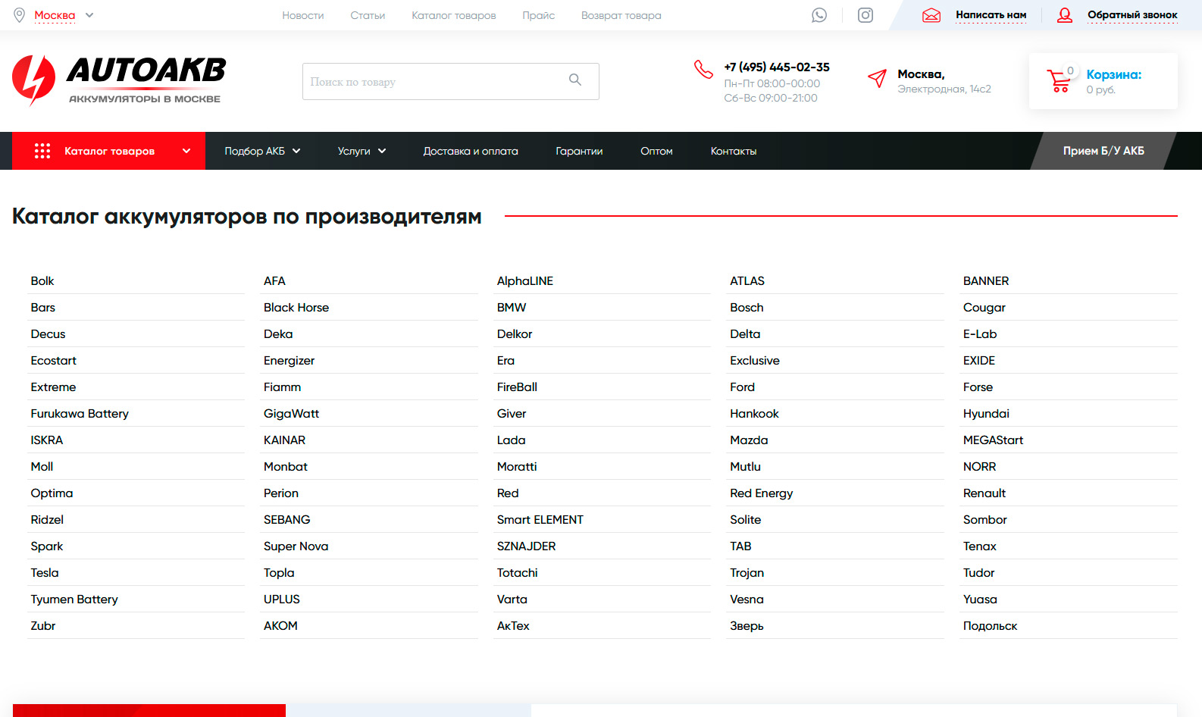Open the Instagram icon in top bar
The image size is (1202, 717).
pyautogui.click(x=866, y=15)
